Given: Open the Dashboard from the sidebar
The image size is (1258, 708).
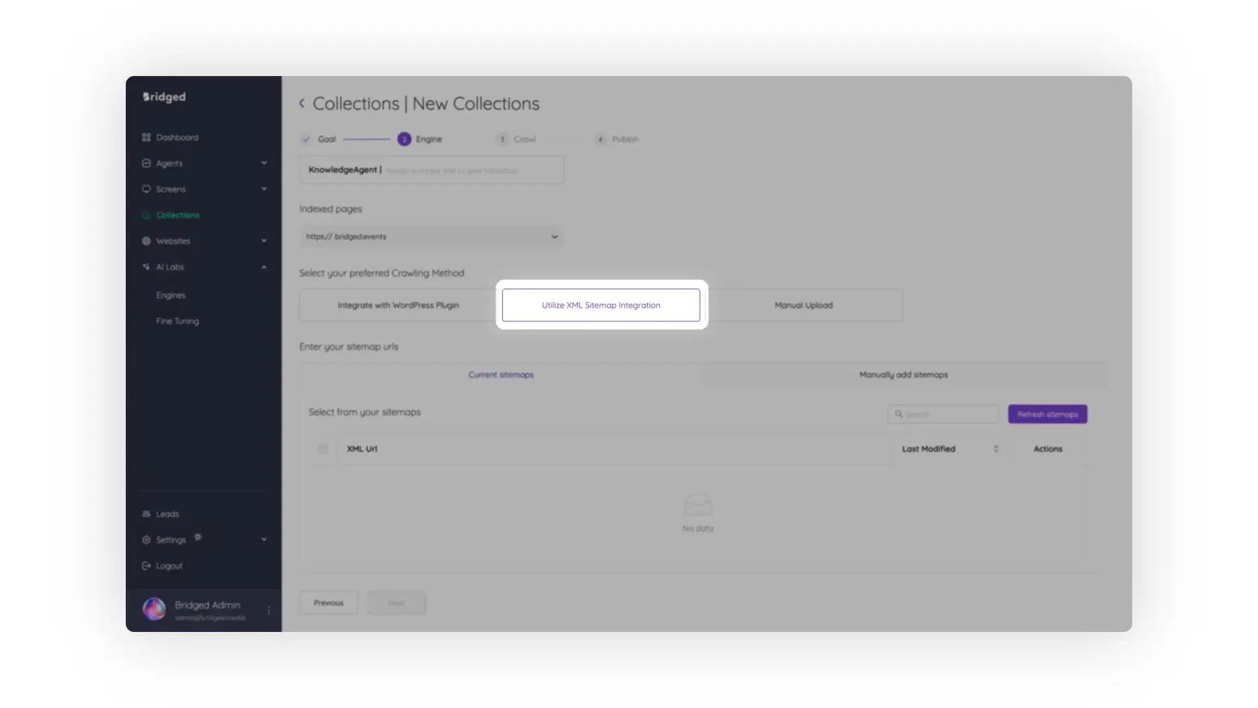Looking at the screenshot, I should (x=147, y=137).
